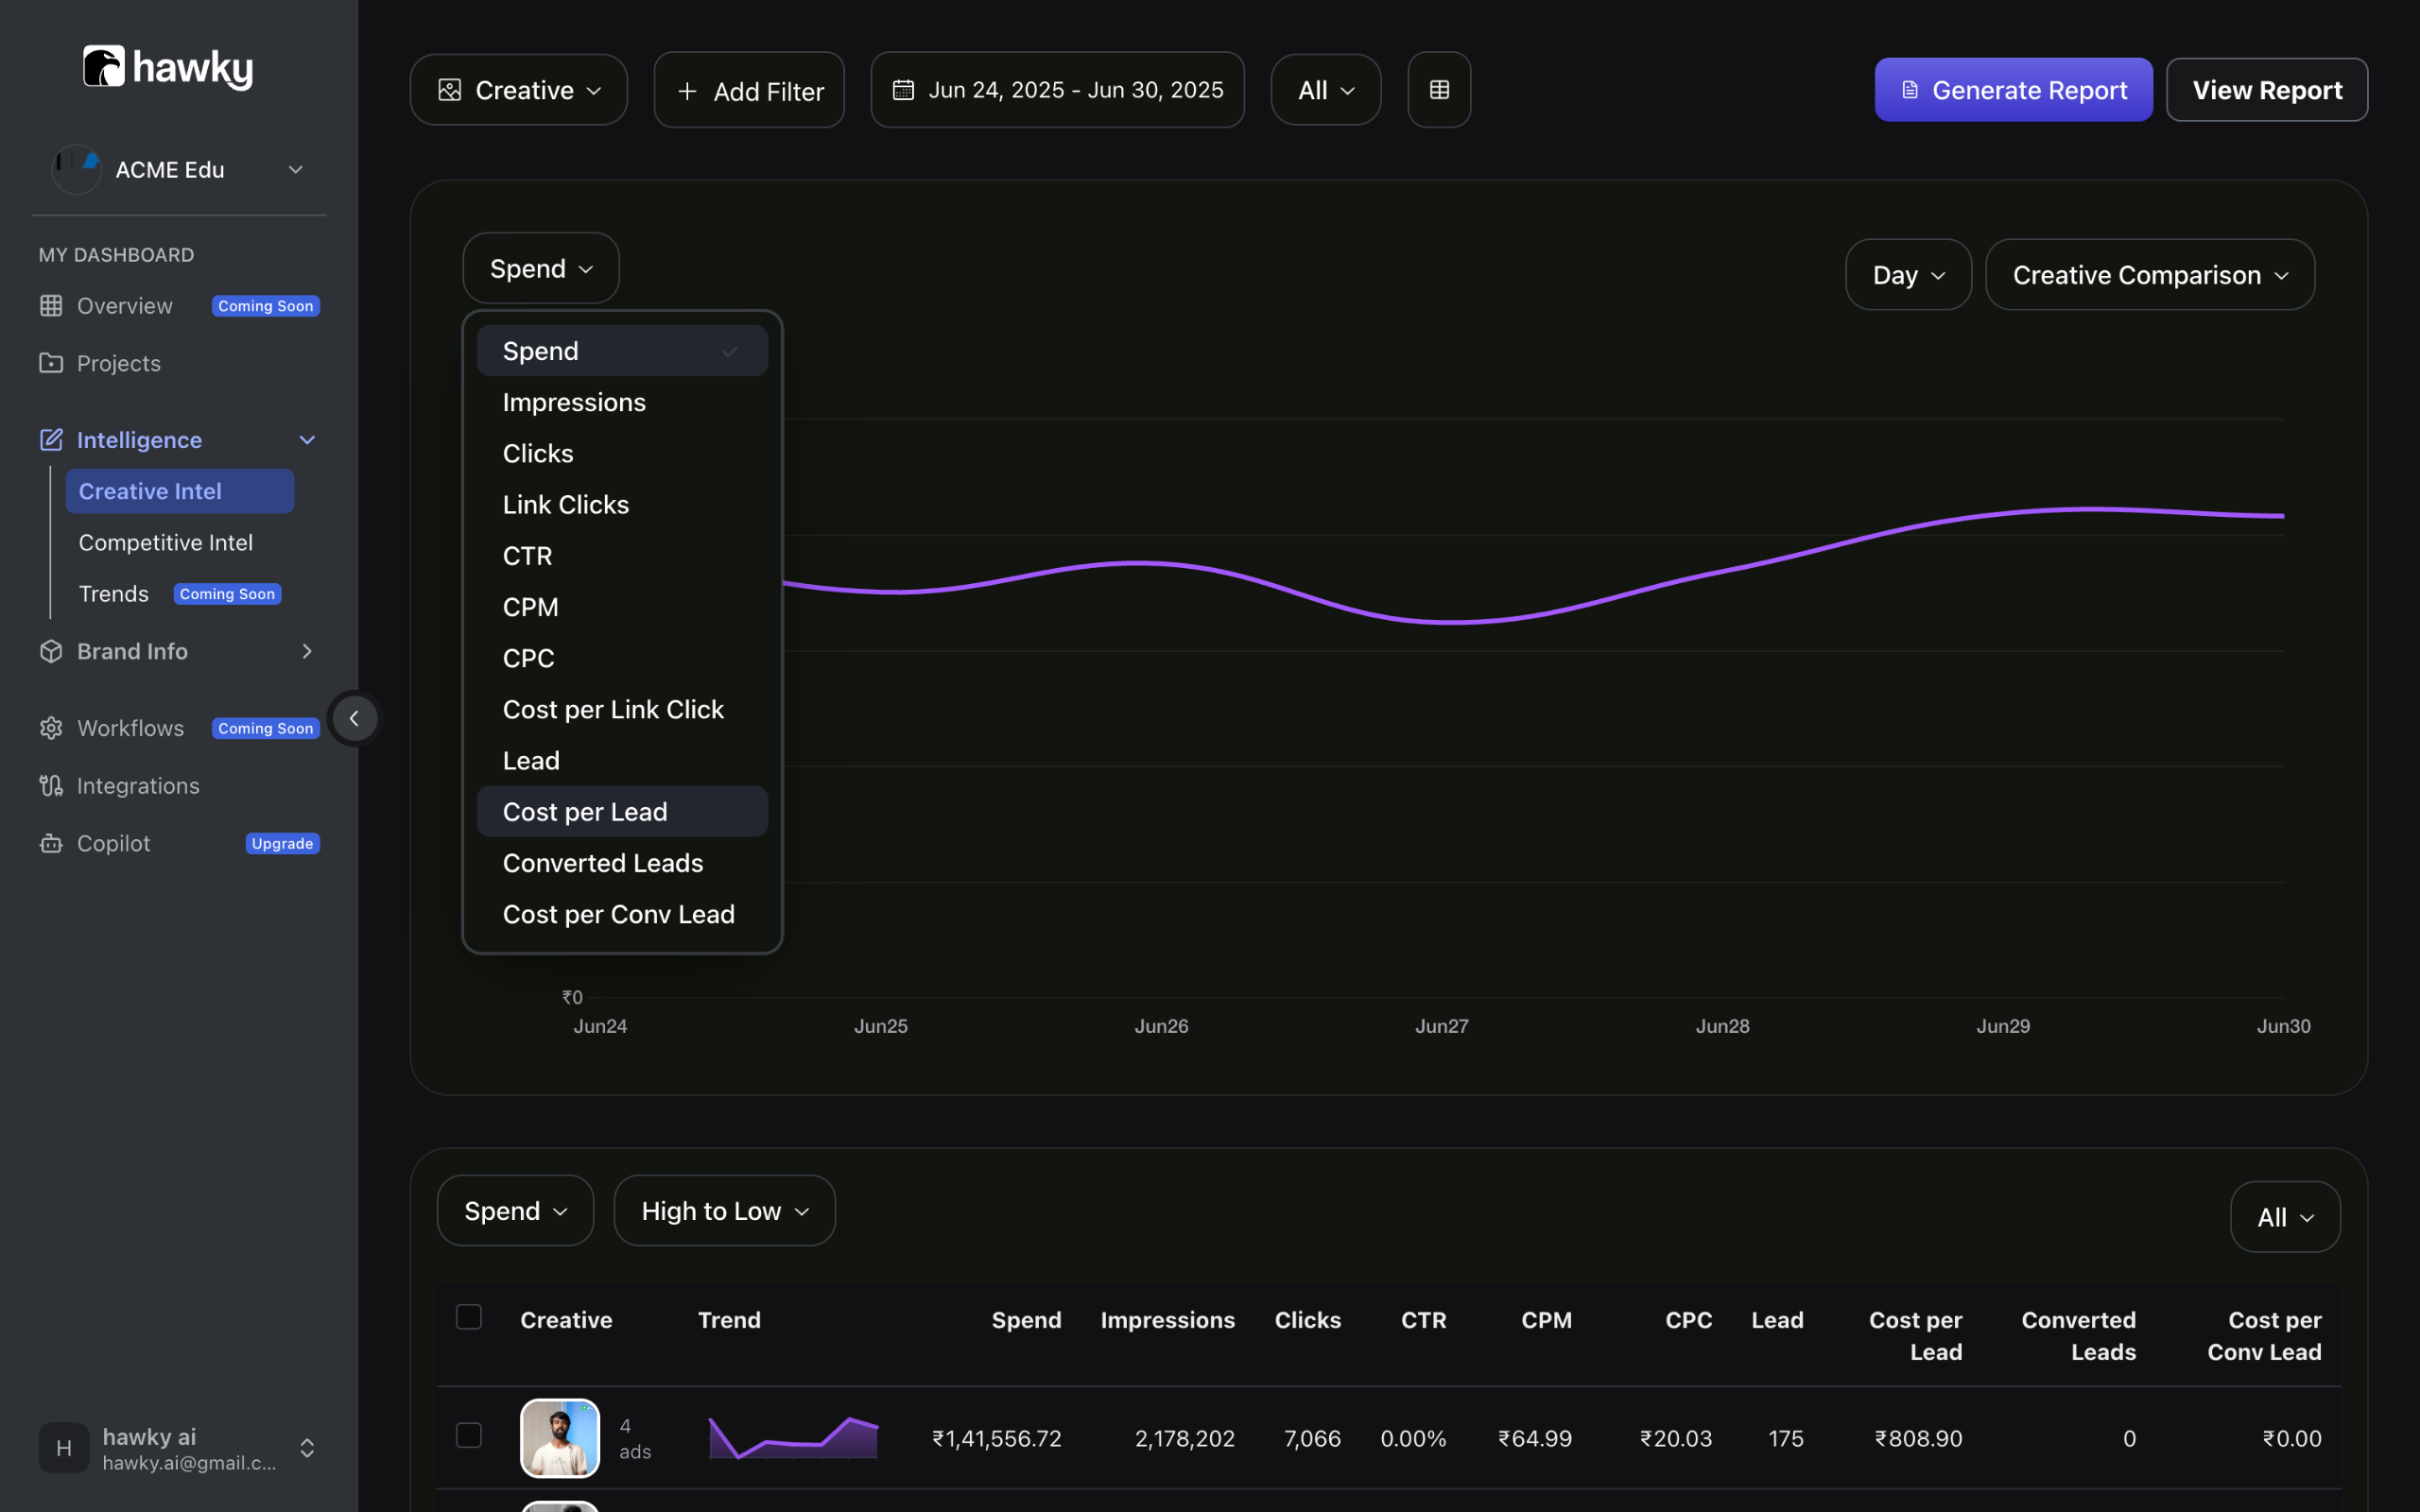This screenshot has height=1512, width=2420.
Task: Choose Impressions in the metric list
Action: point(574,402)
